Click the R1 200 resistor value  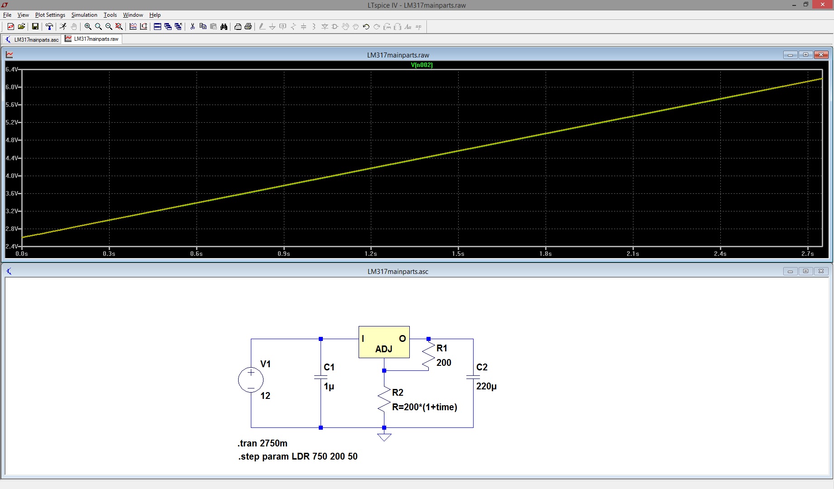click(x=444, y=363)
